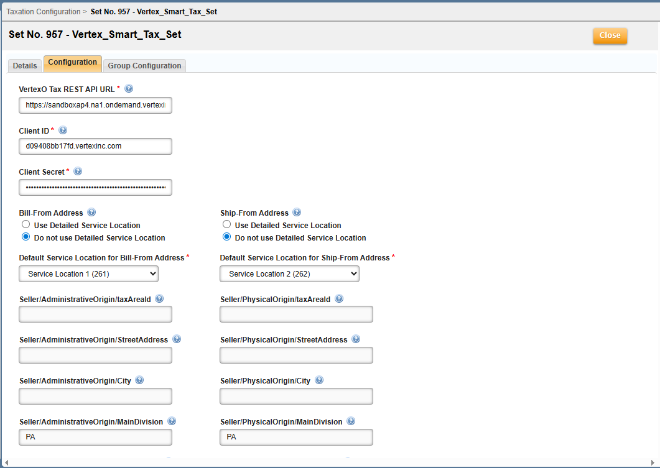Screen dimensions: 660x468
Task: Focus Seller/PhysicalOrigin/StreetAddress field
Action: [296, 355]
